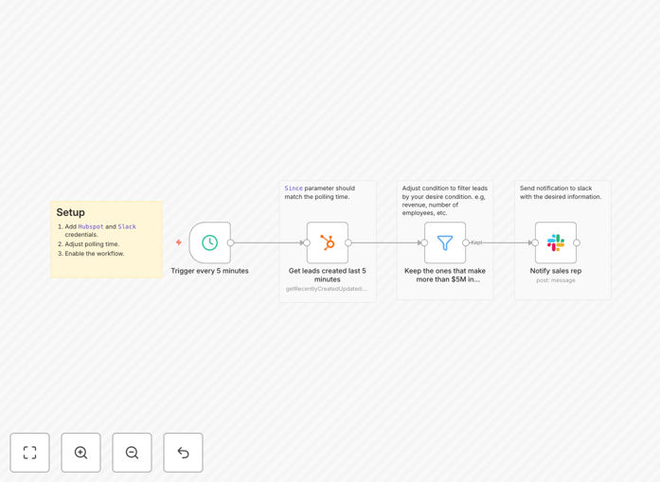Select the HubSpot node icon
This screenshot has height=482, width=660.
pos(328,242)
